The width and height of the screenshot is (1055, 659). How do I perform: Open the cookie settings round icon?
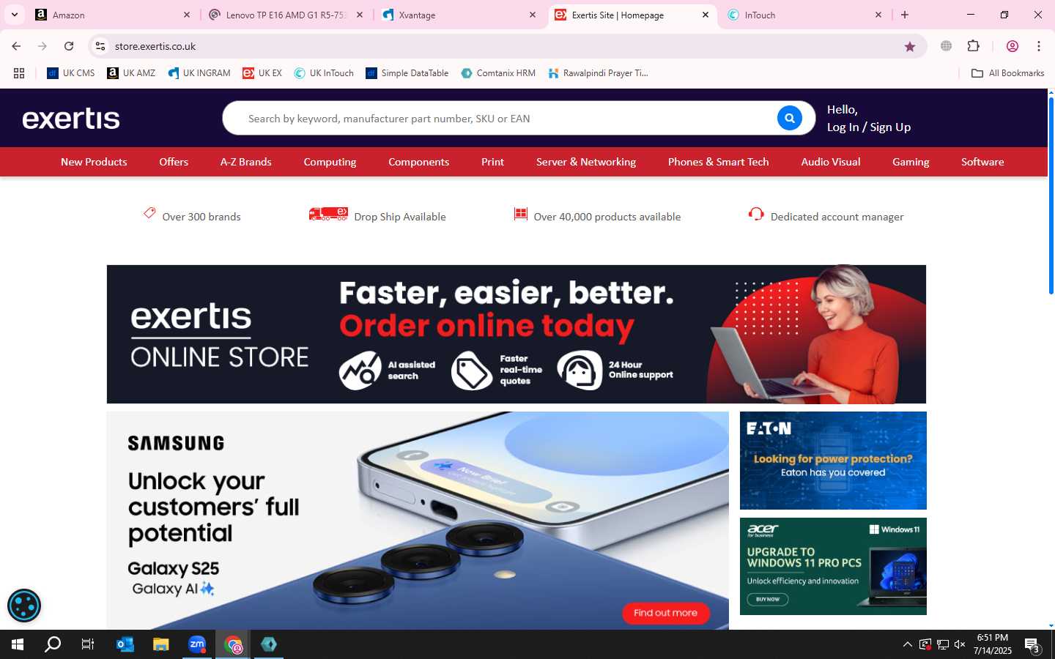point(24,606)
